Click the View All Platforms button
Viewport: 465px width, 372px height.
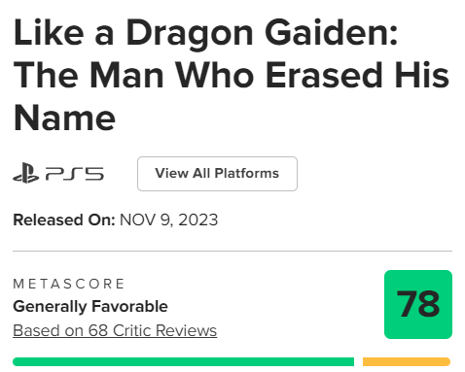point(217,174)
